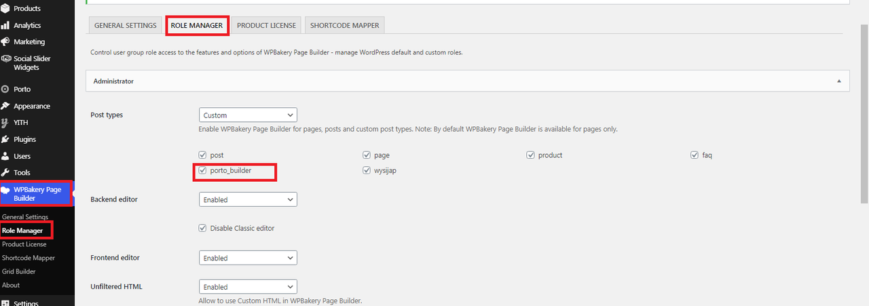Toggle the post checkbox
This screenshot has width=869, height=306.
pos(203,155)
